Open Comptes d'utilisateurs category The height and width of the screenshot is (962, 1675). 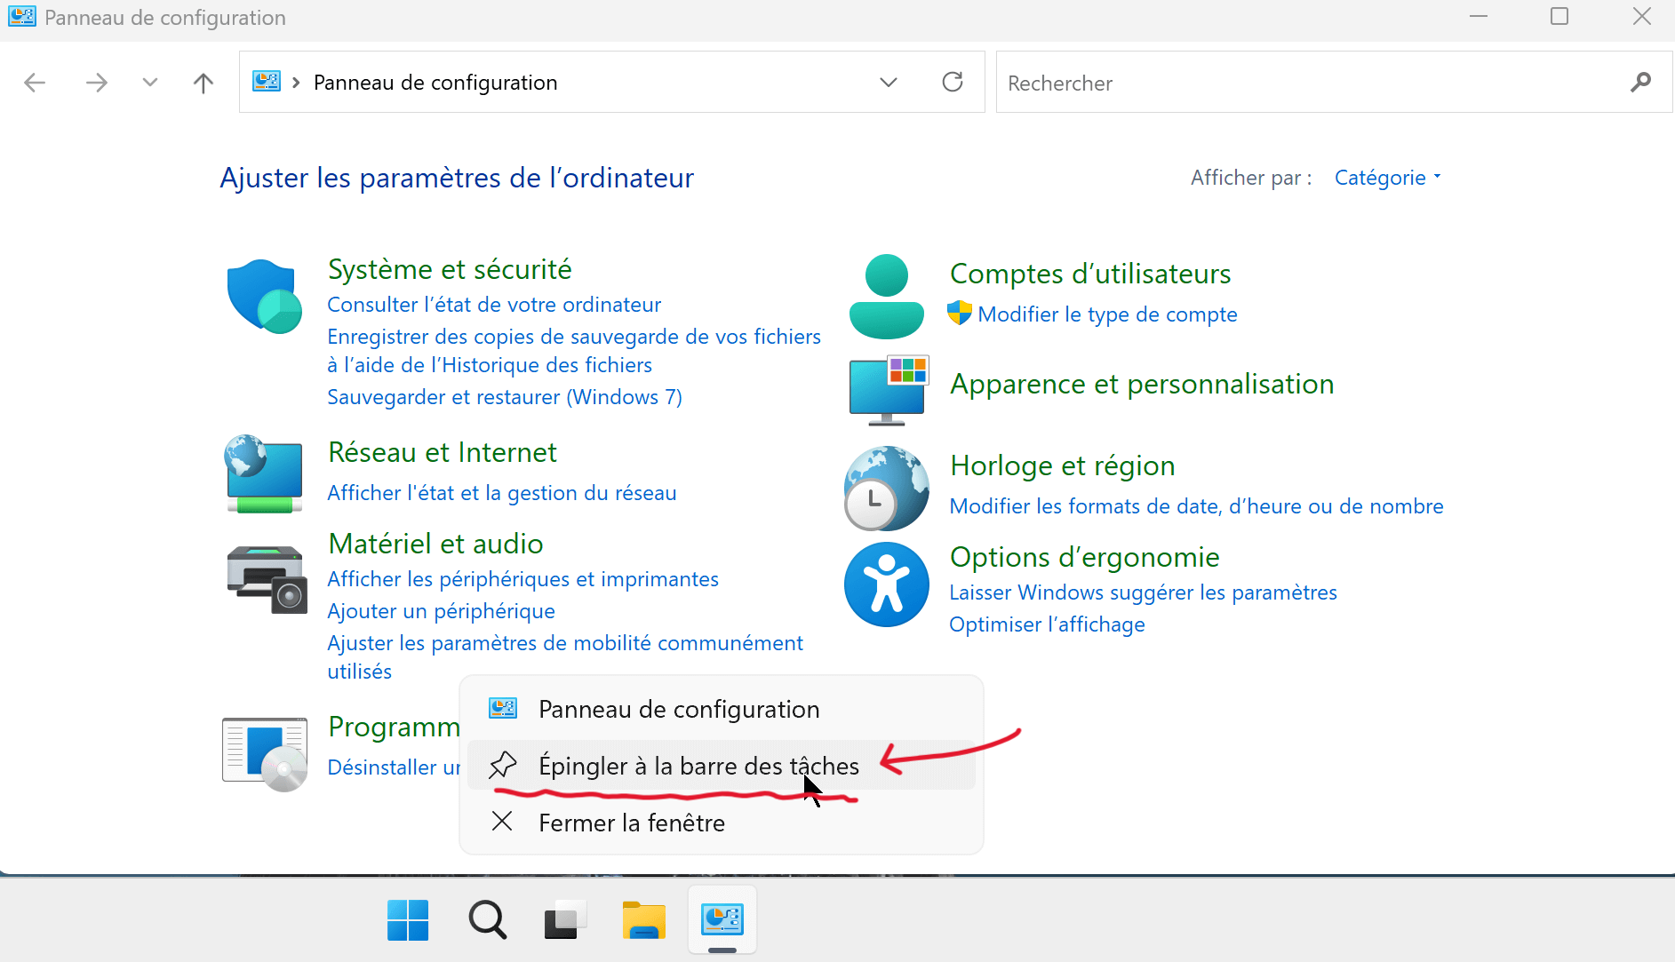coord(1090,274)
